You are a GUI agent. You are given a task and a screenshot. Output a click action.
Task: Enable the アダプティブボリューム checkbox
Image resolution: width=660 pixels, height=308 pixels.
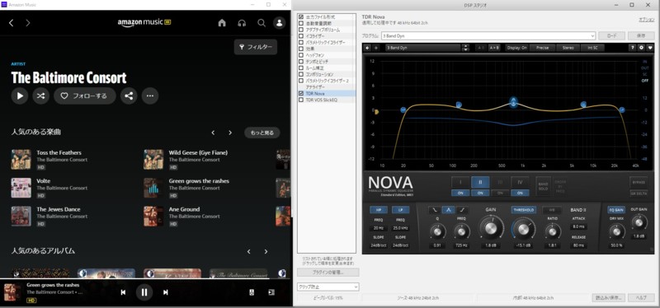(x=300, y=30)
